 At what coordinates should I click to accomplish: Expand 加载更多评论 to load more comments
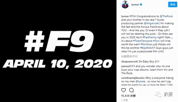pyautogui.click(x=129, y=56)
